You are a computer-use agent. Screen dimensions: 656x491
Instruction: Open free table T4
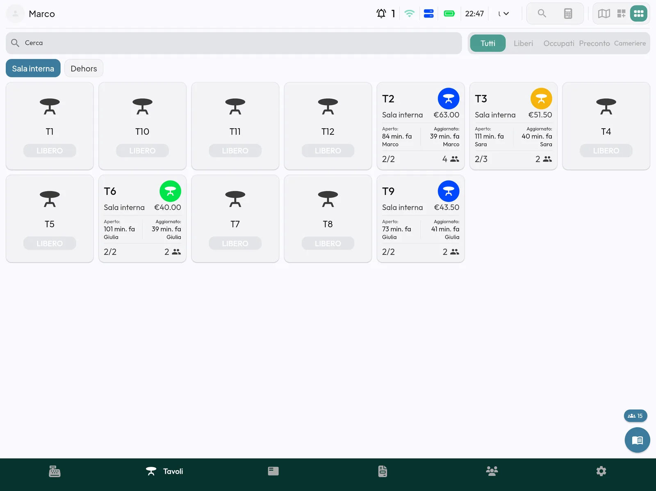[606, 126]
